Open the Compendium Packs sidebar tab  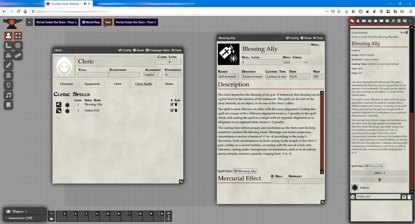[399, 21]
